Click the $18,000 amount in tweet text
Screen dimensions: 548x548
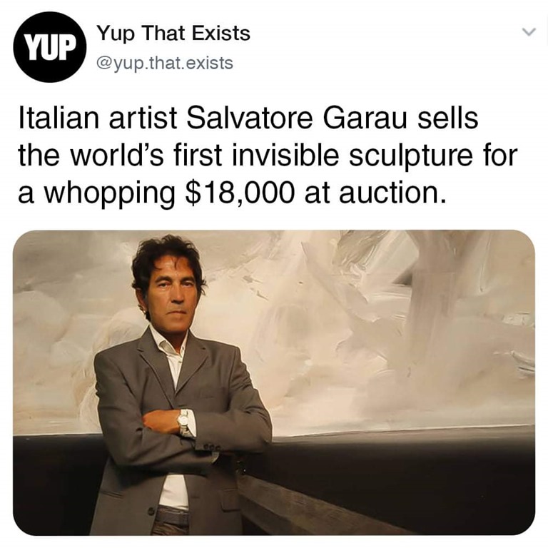point(239,193)
